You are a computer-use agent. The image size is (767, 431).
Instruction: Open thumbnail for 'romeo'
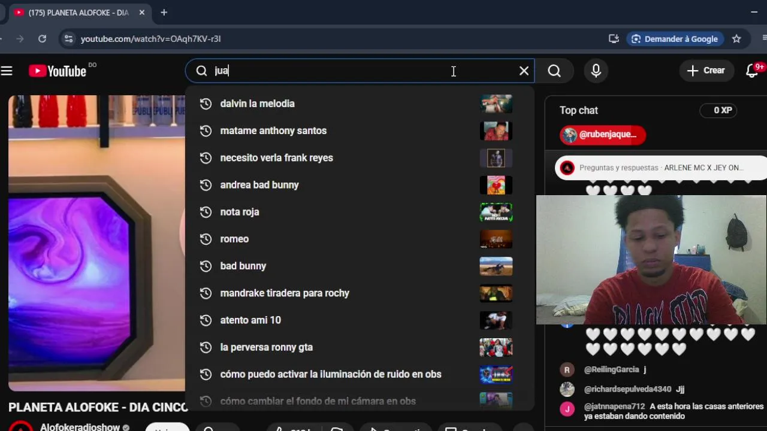496,239
